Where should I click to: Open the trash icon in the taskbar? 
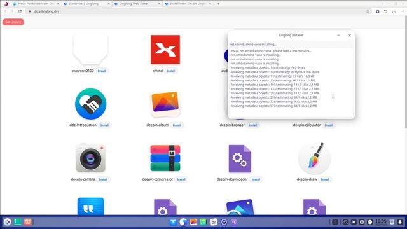tap(392, 222)
